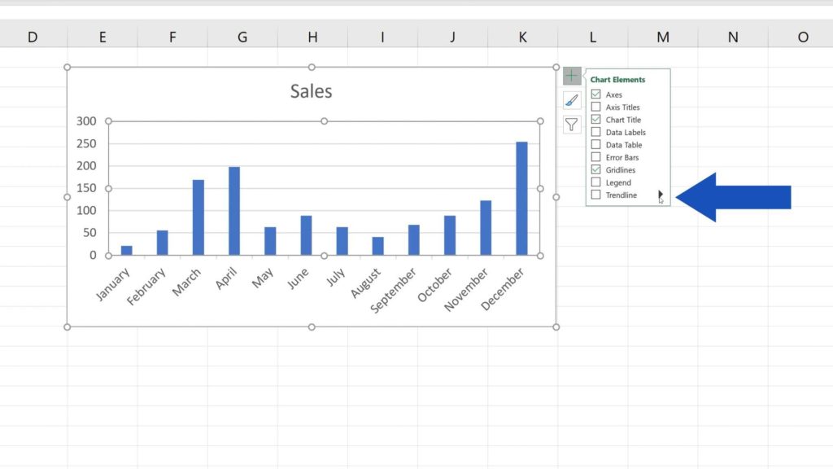
Task: Click the chart's top-right corner handle
Action: [x=556, y=67]
